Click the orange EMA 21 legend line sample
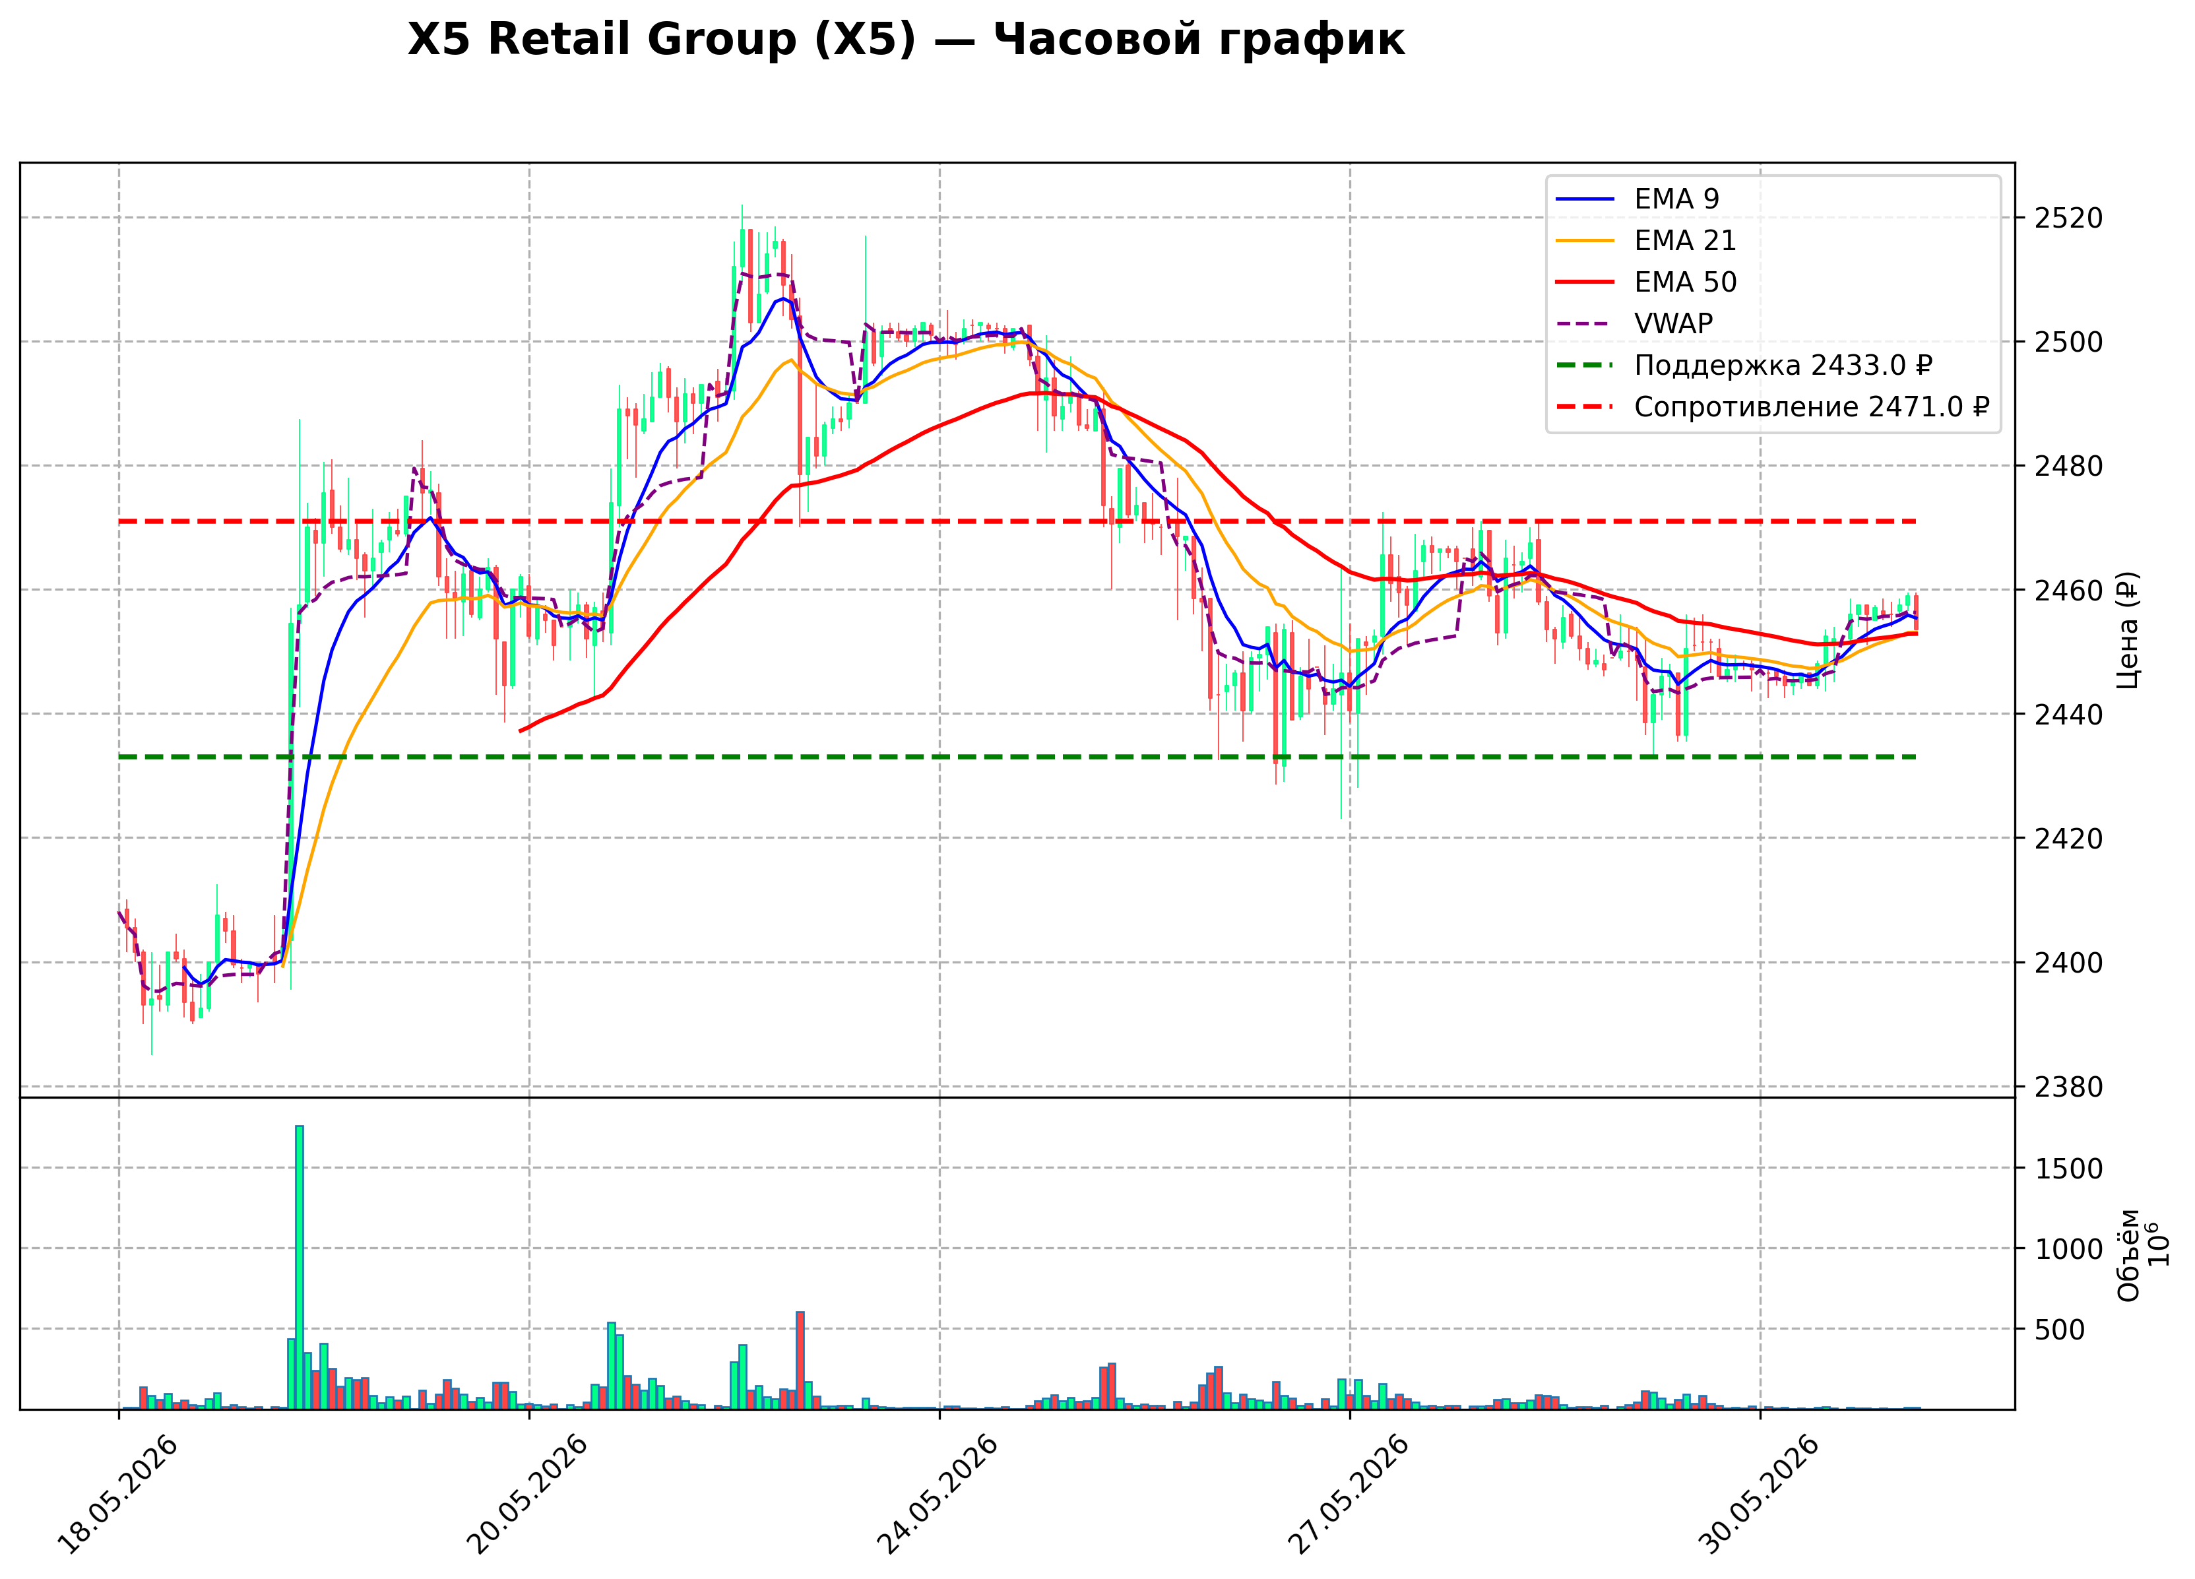Screen dimensions: 2195x1579 1585,241
